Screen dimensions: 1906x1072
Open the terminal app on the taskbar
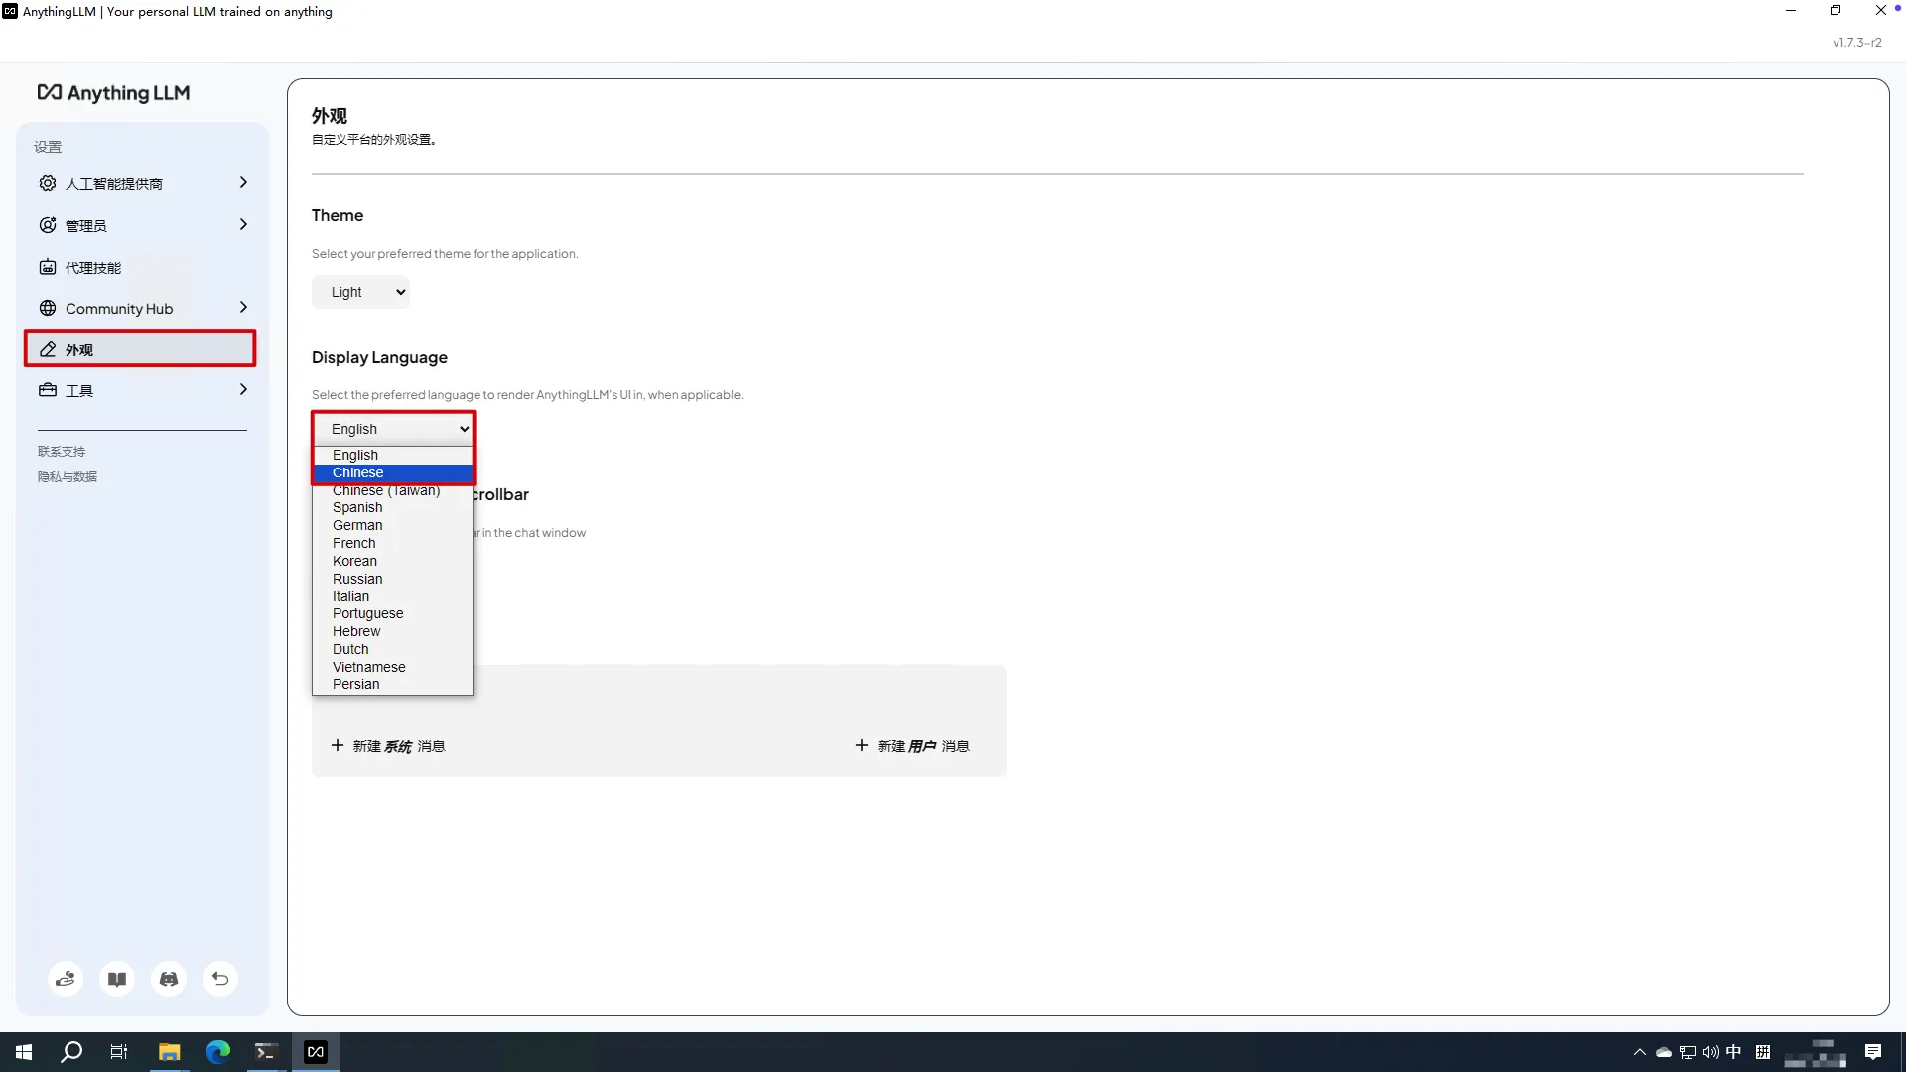click(265, 1052)
